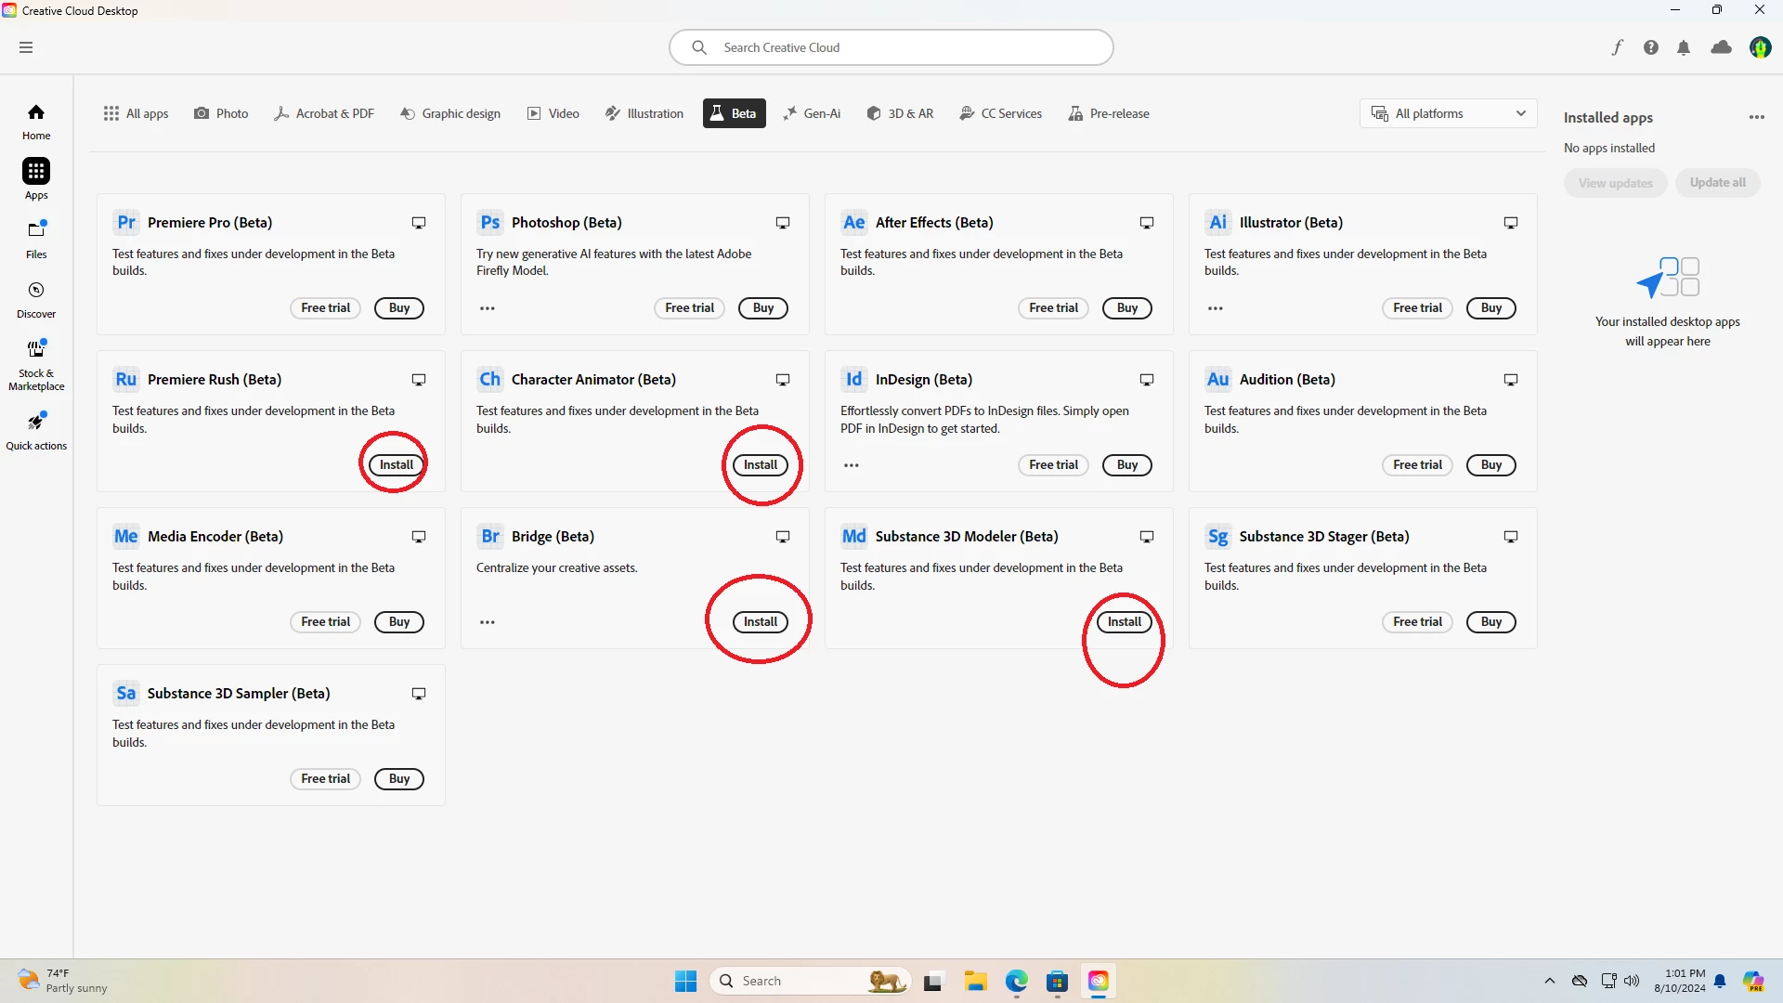The height and width of the screenshot is (1003, 1783).
Task: Open the Files sidebar icon
Action: coord(36,238)
